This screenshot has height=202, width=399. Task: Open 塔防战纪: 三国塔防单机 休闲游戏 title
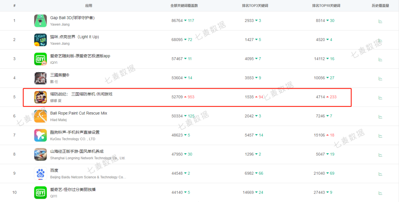tap(81, 94)
